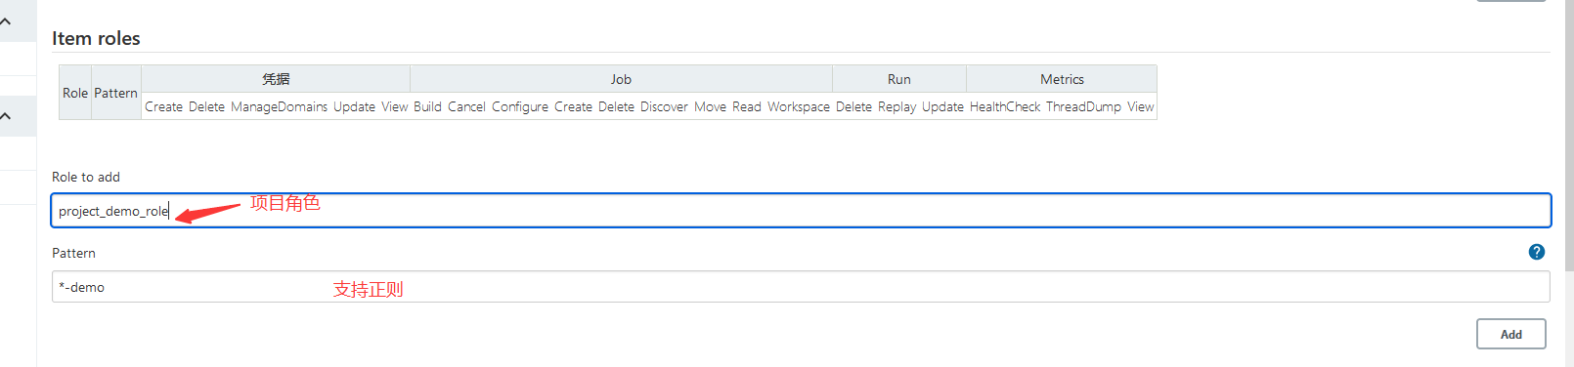Click the Workspace column label
The image size is (1574, 367).
tap(798, 106)
